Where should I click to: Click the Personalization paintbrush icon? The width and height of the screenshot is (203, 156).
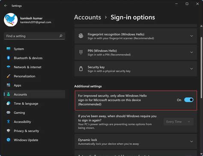(x=9, y=76)
